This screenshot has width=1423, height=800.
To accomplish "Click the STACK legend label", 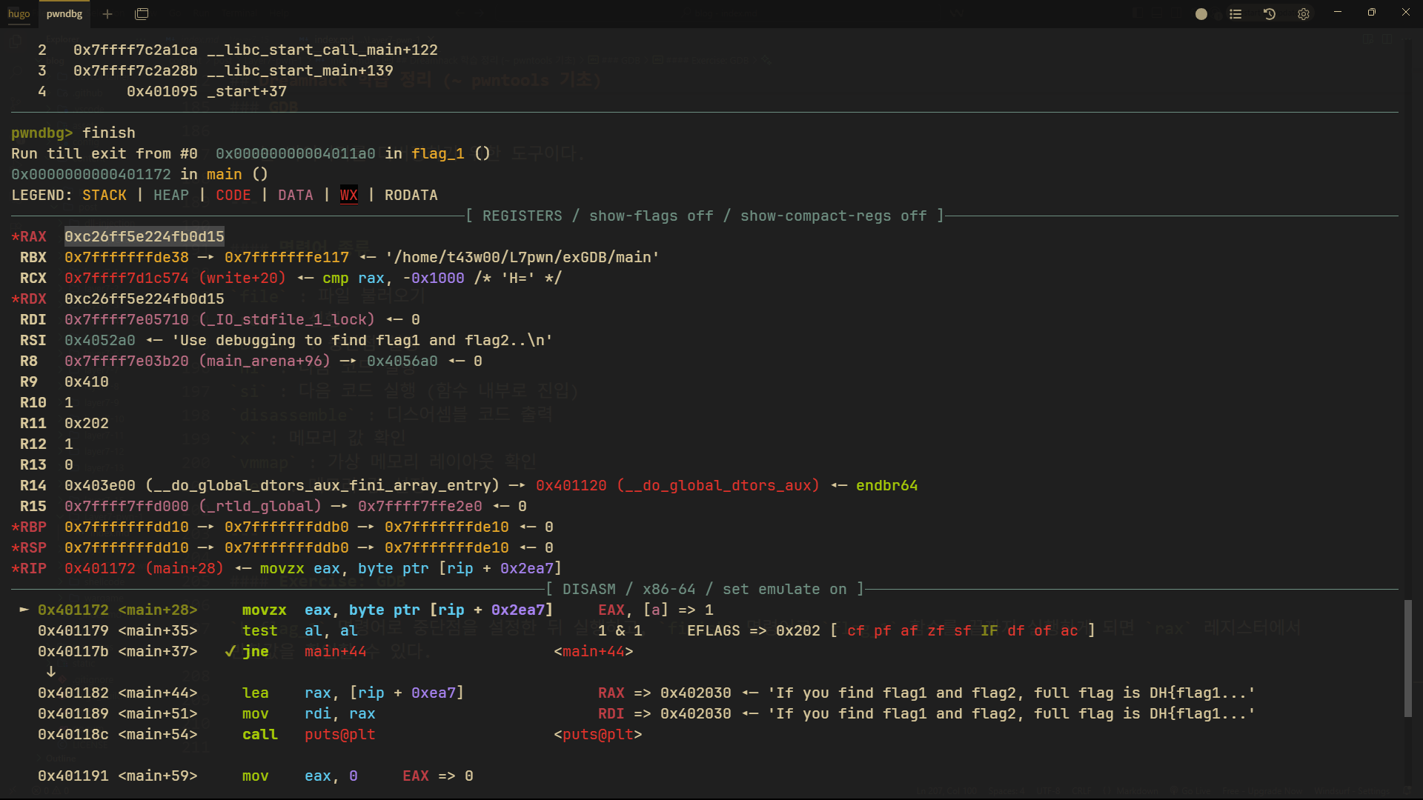I will click(105, 195).
